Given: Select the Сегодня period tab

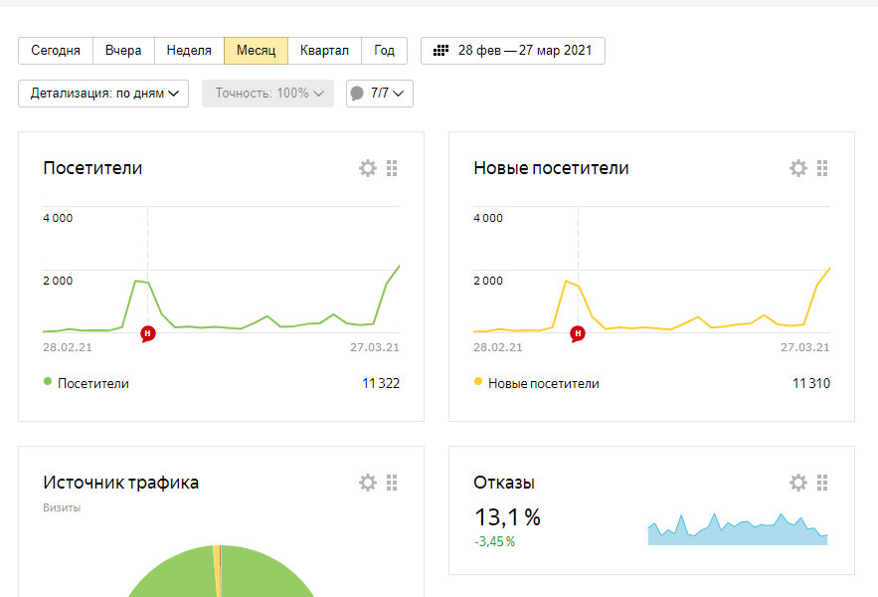Looking at the screenshot, I should (56, 51).
